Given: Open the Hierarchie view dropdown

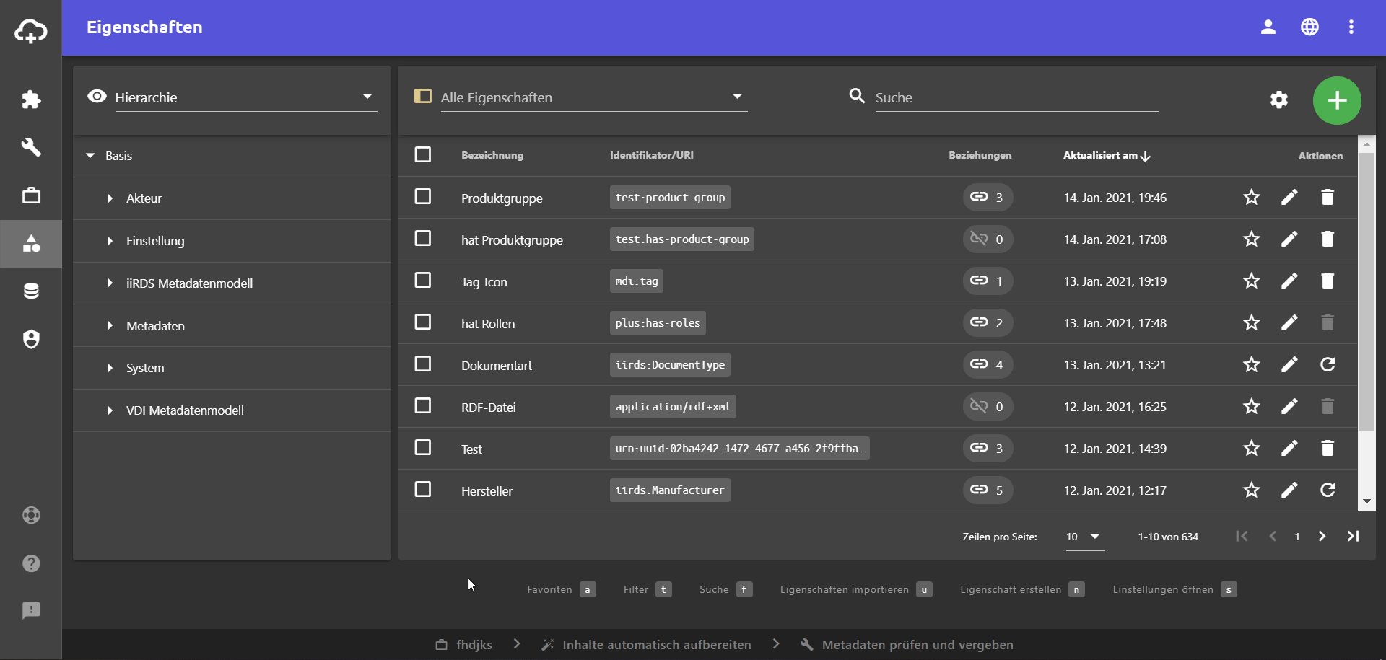Looking at the screenshot, I should click(245, 97).
